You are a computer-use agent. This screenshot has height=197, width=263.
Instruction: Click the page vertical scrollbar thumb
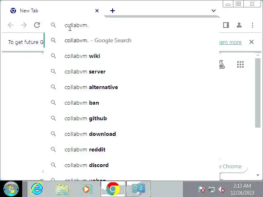pos(258,93)
